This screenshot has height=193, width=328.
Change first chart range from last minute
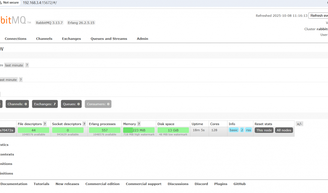click(x=14, y=65)
